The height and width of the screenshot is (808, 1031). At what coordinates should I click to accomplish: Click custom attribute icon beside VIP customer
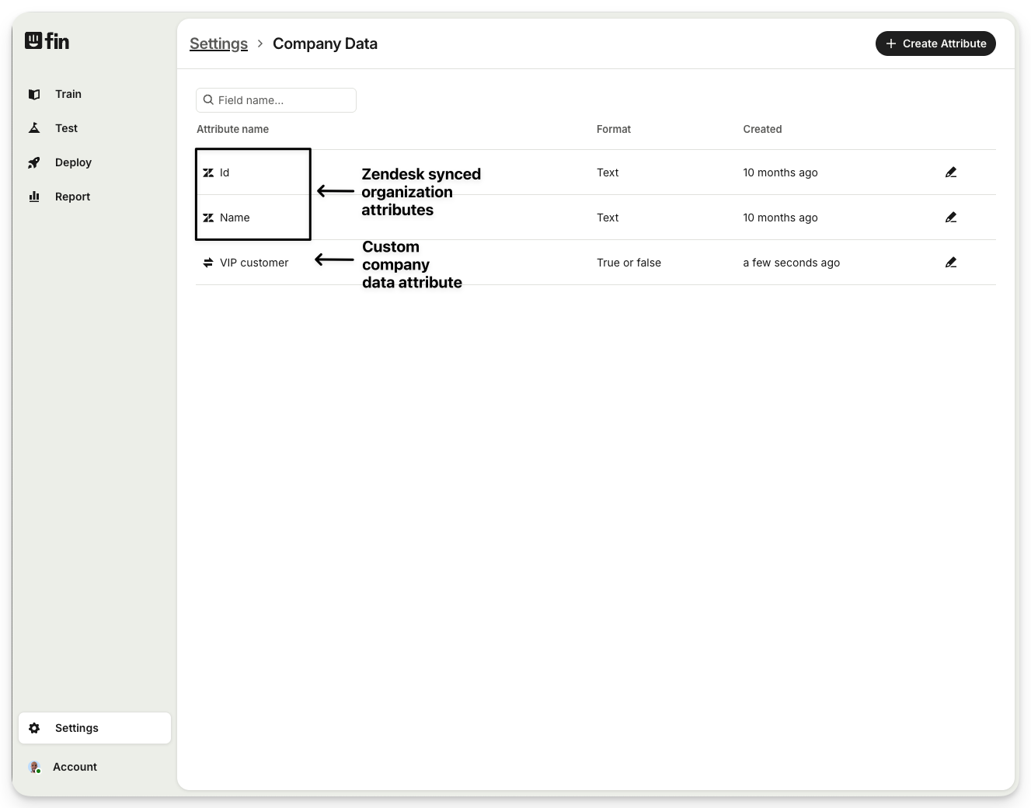pos(208,263)
